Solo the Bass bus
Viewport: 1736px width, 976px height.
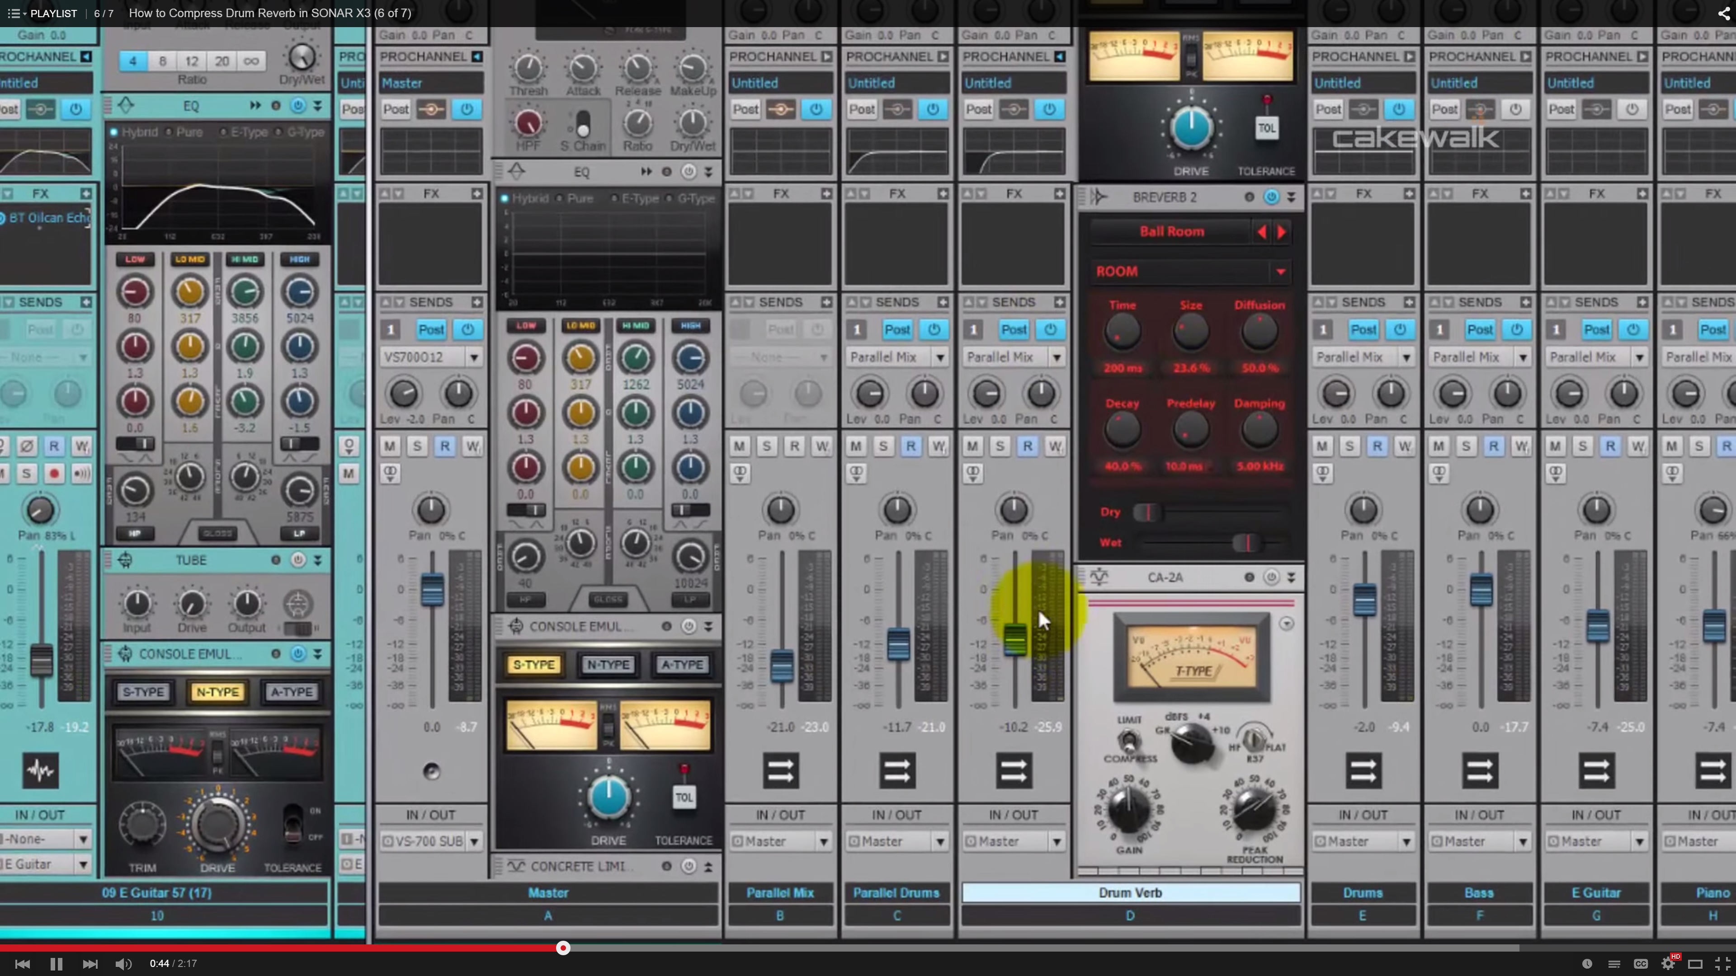[x=1466, y=446]
